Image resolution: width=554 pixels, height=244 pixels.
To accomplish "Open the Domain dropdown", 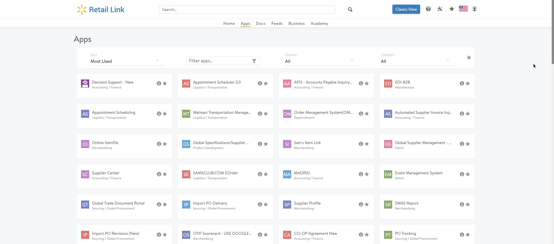I will point(322,61).
